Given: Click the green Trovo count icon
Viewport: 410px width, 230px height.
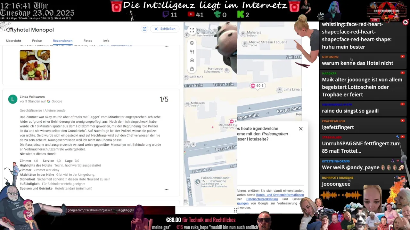Looking at the screenshot, I should click(217, 14).
